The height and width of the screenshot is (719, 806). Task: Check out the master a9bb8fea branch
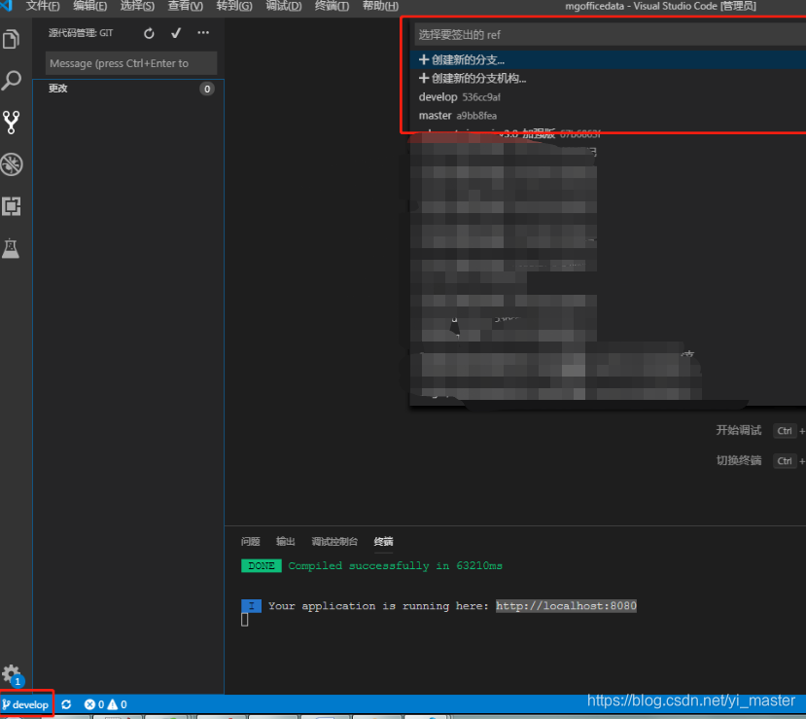pyautogui.click(x=609, y=115)
